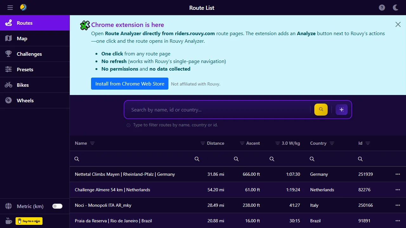406x228 pixels.
Task: Click Install from Chrome Web Store
Action: coord(129,84)
